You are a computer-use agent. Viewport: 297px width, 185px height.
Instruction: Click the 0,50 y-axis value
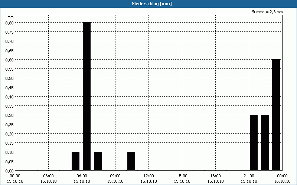[10, 78]
